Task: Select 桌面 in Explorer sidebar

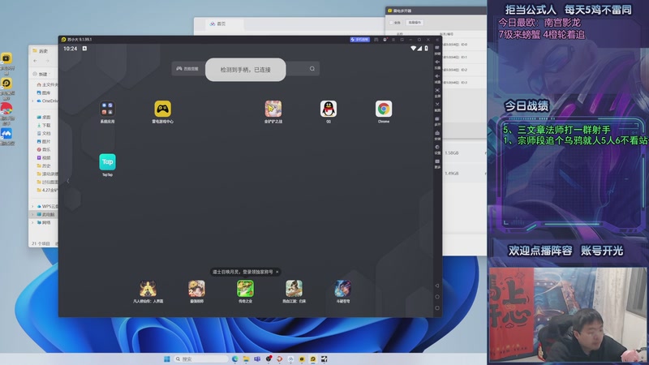Action: (x=44, y=117)
